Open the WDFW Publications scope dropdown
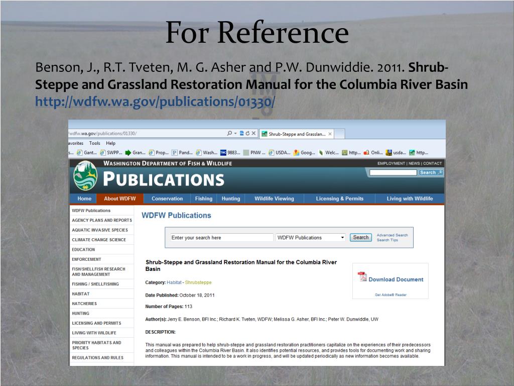 (x=310, y=238)
